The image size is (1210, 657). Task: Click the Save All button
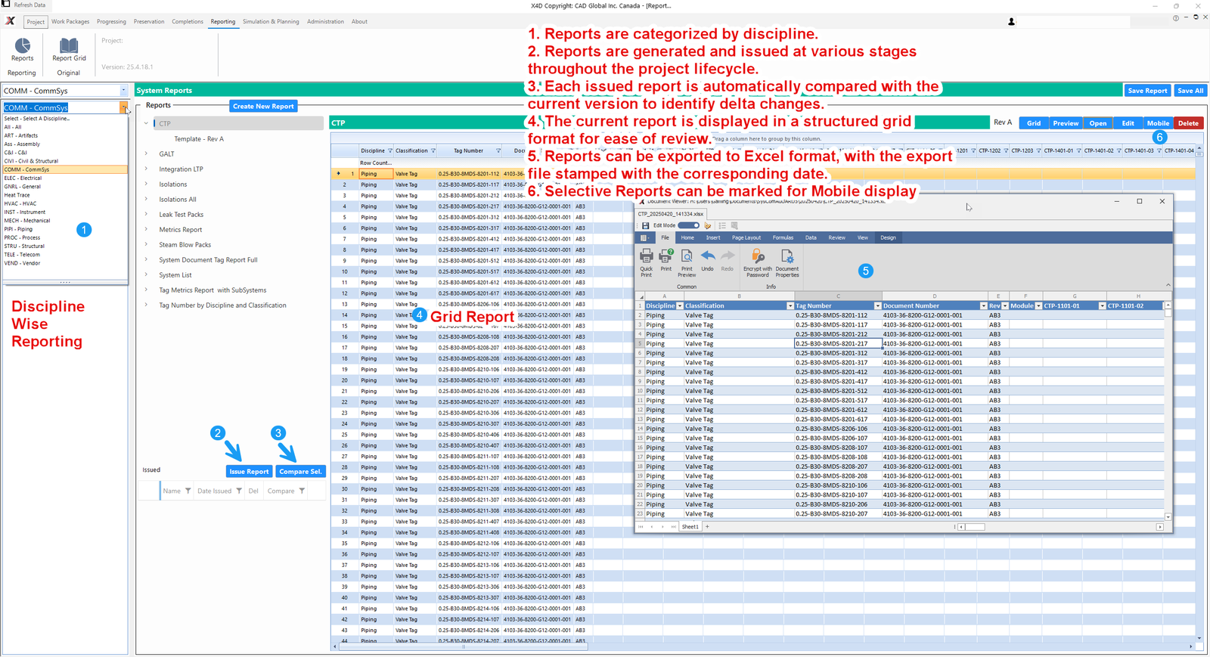coord(1190,91)
